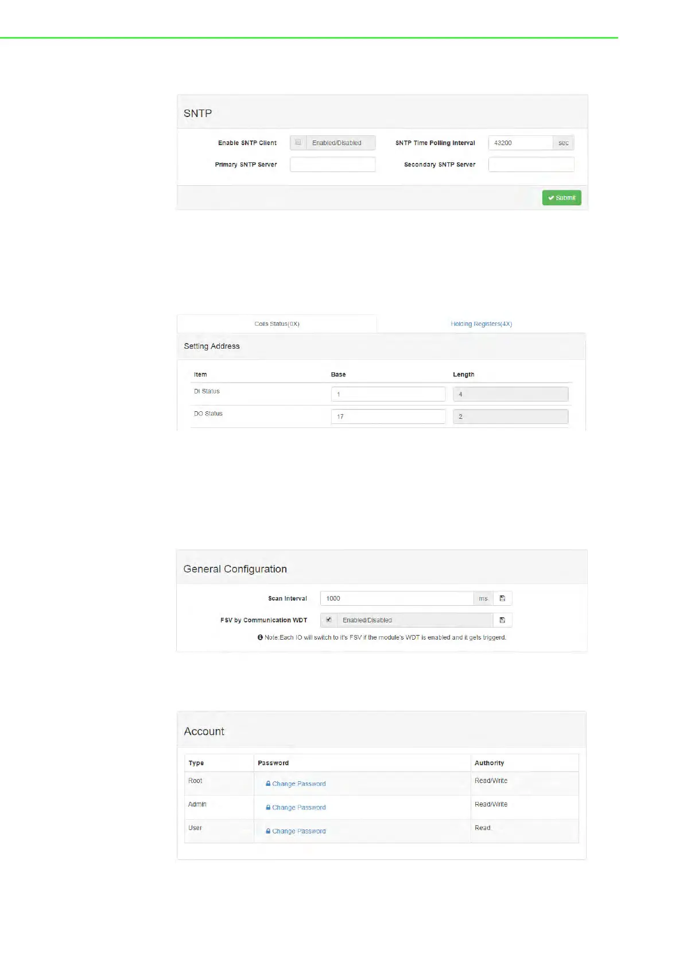Click the save icon for FSV by Communication WDT
This screenshot has height=966, width=683.
pyautogui.click(x=502, y=620)
